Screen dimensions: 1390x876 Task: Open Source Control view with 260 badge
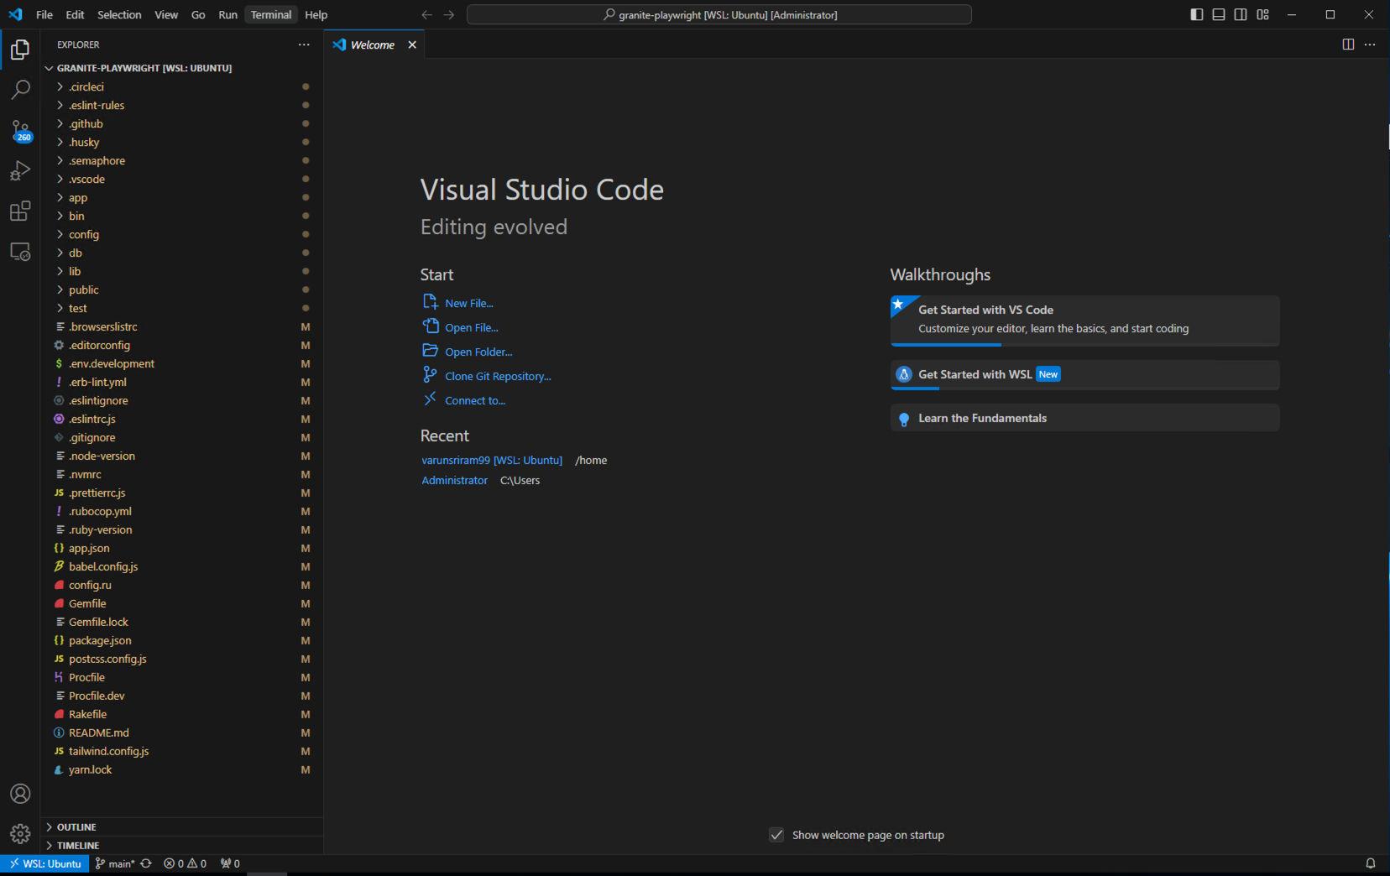pyautogui.click(x=20, y=130)
